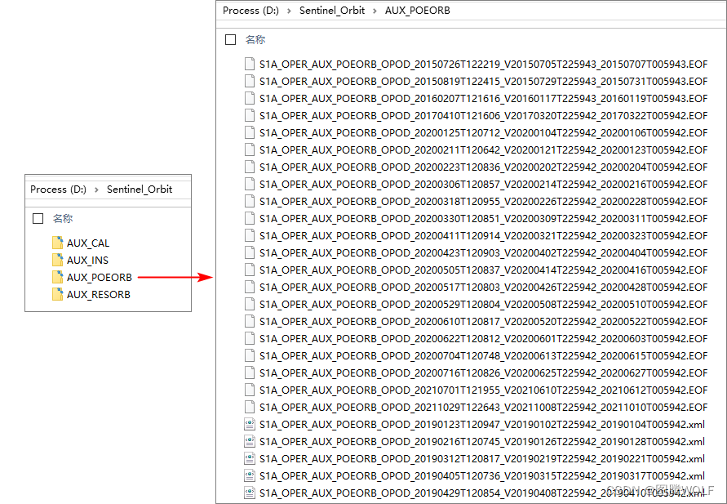Tick select-all checkbox in AUX_POEORB window
This screenshot has height=504, width=727.
pos(230,39)
